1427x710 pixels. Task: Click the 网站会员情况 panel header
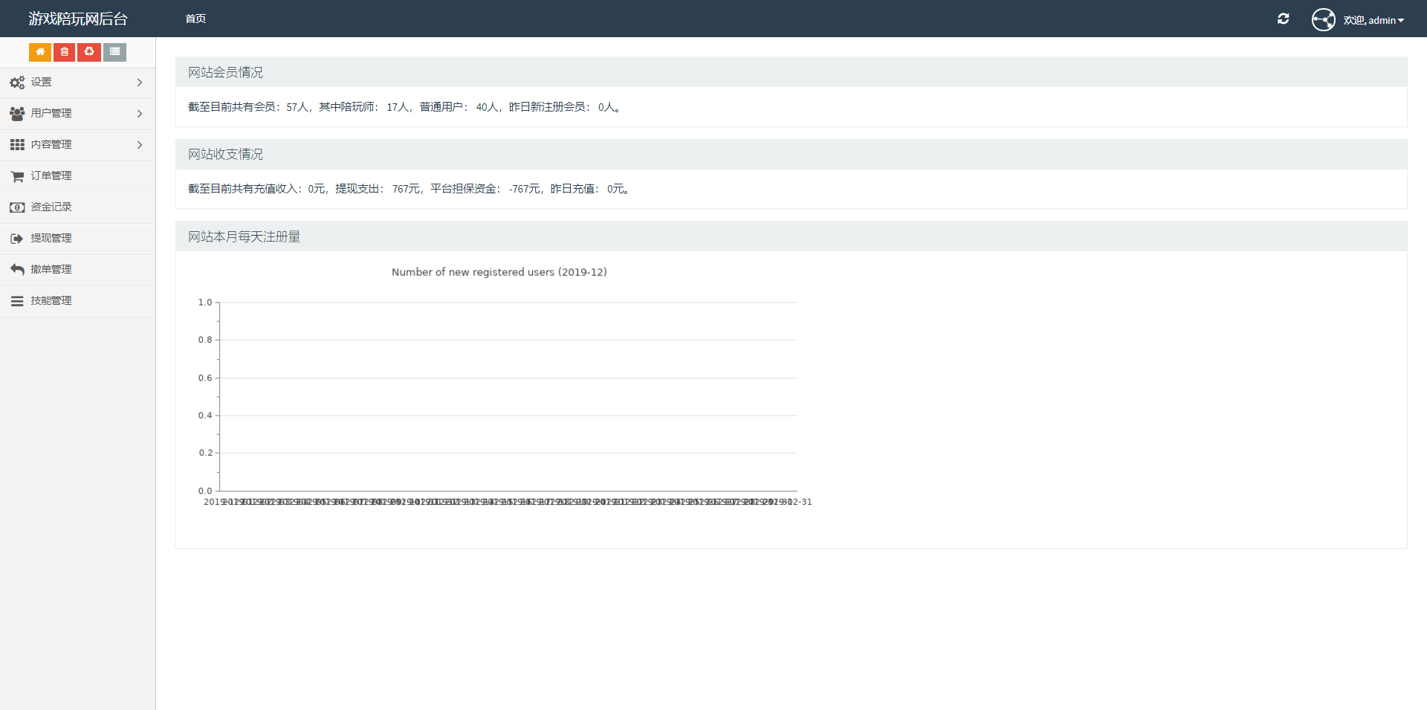coord(791,72)
